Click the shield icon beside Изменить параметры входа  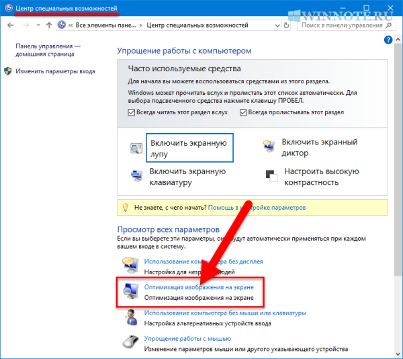coord(8,71)
